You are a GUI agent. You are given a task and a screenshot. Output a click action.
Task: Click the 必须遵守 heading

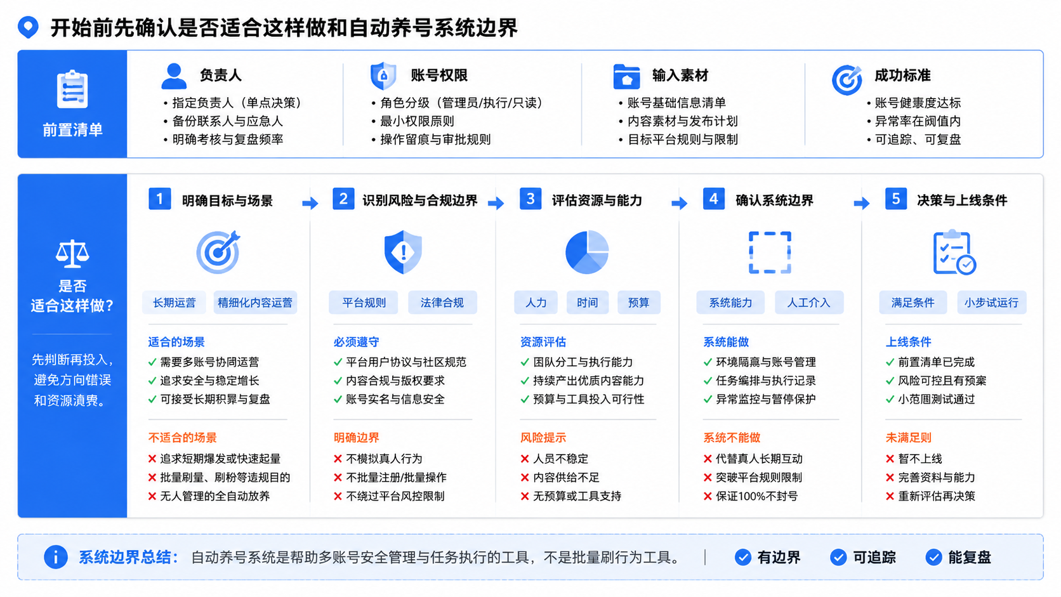(356, 342)
